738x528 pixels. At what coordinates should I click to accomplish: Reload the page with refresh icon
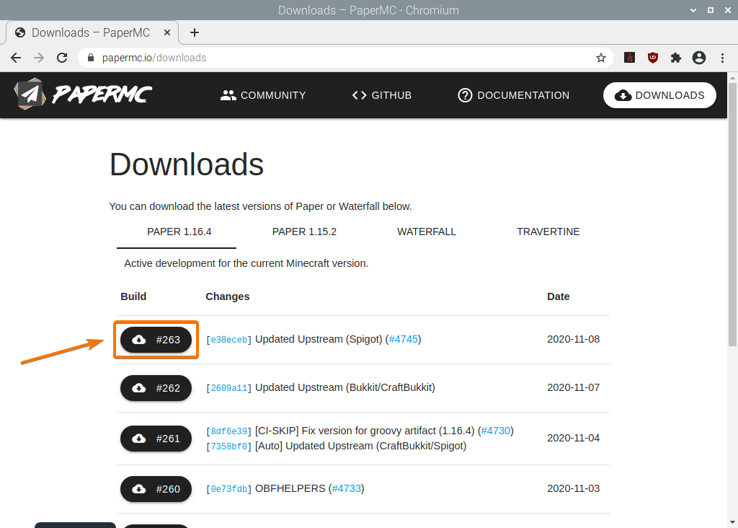click(62, 58)
